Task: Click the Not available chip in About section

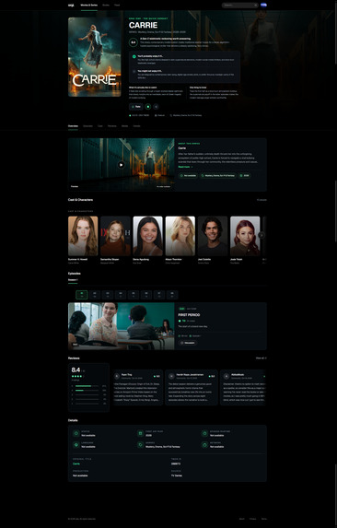Action: click(x=188, y=175)
